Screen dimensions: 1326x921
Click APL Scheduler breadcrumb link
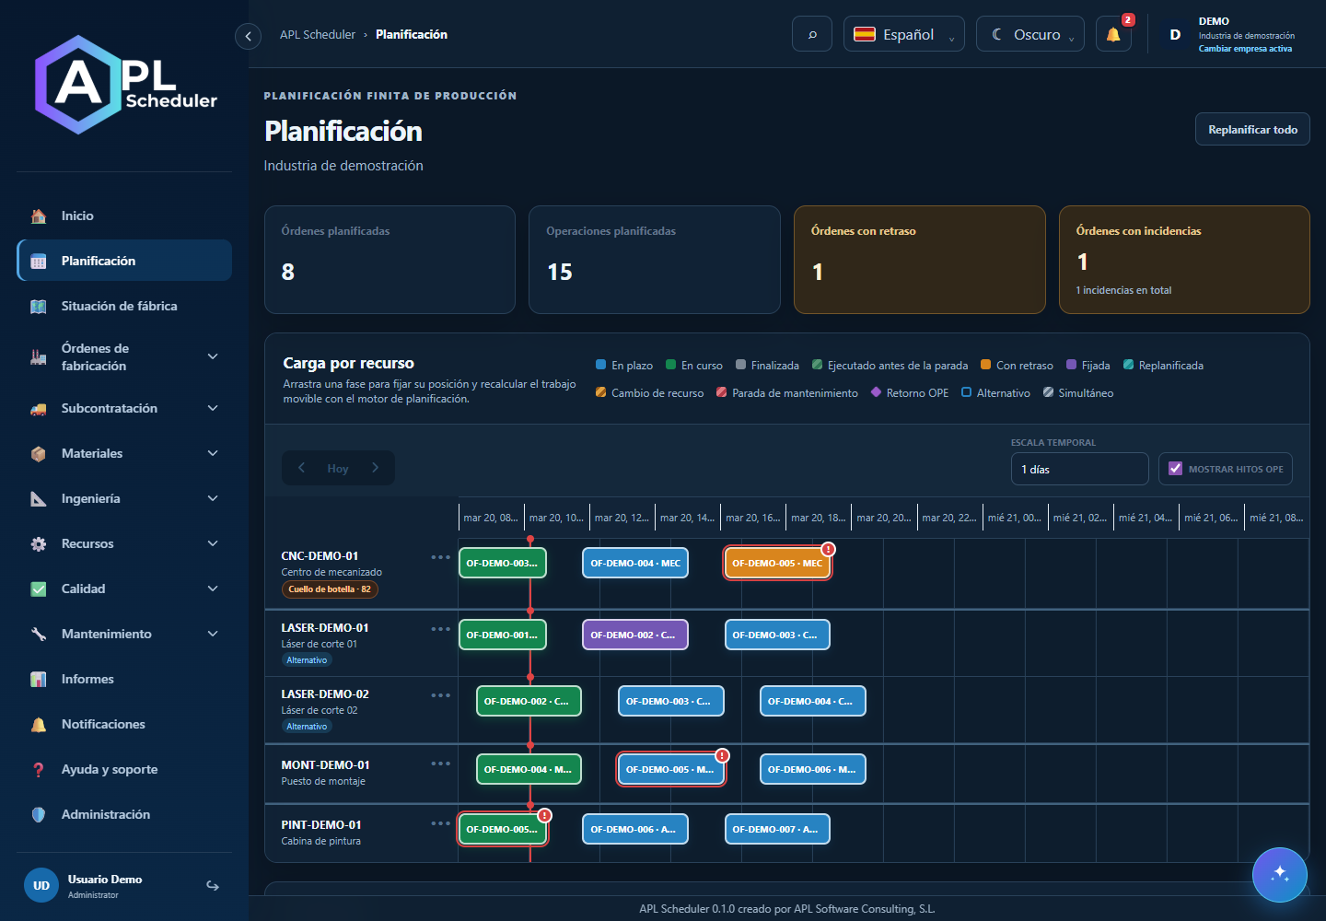(x=318, y=34)
